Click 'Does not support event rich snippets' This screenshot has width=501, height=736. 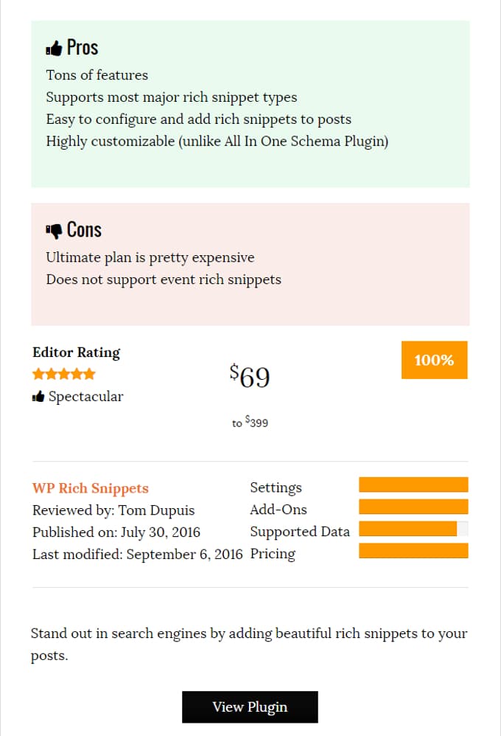(x=164, y=280)
